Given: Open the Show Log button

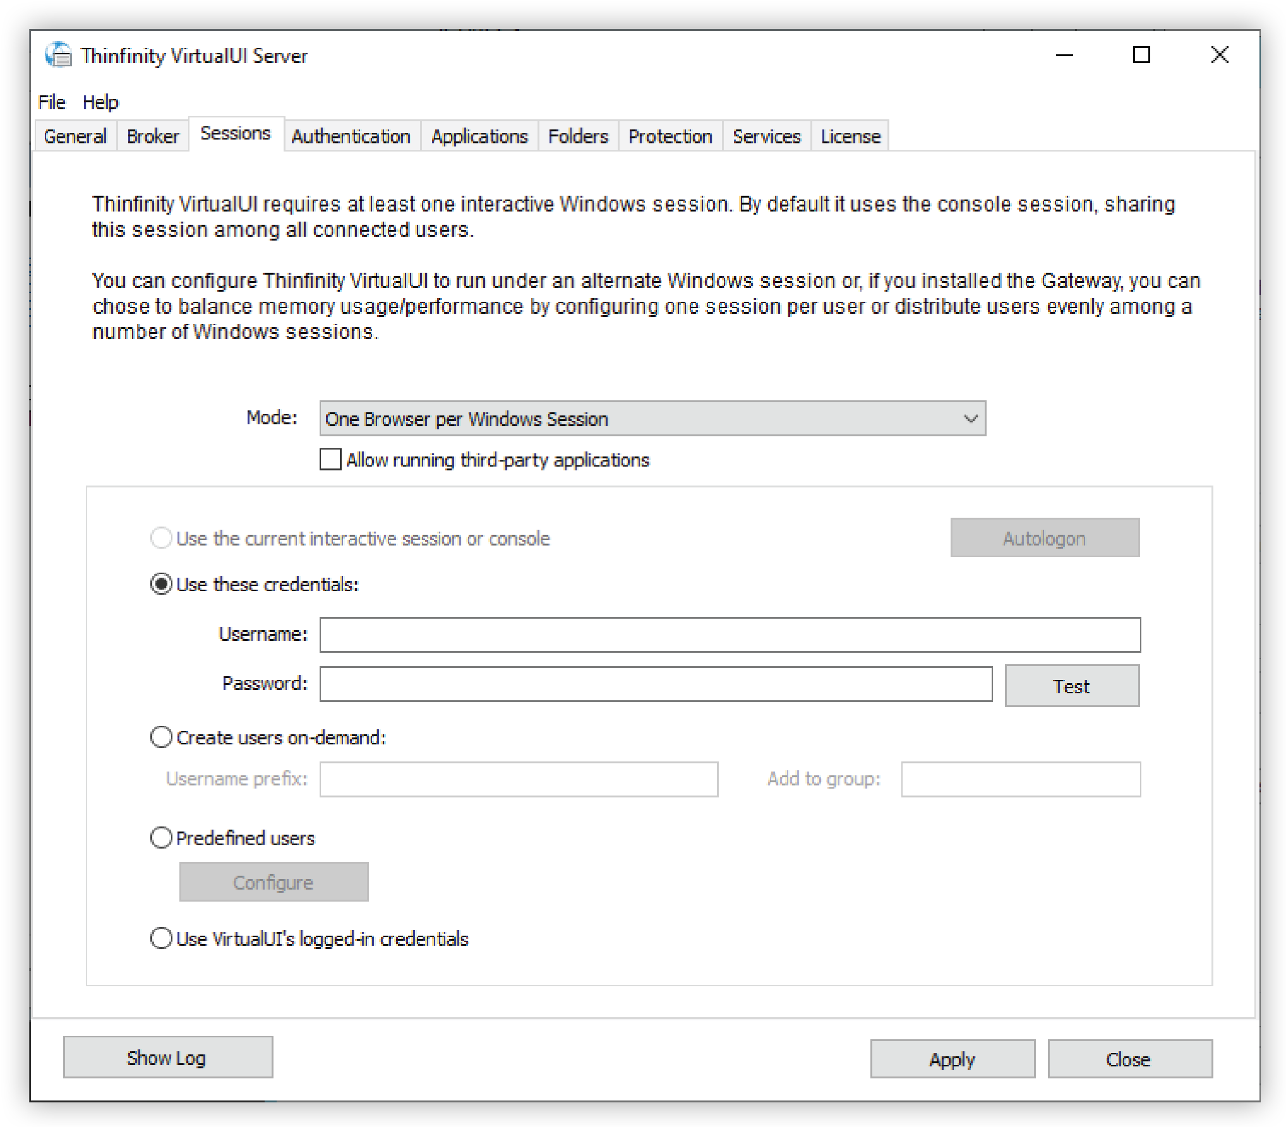Looking at the screenshot, I should coord(168,1058).
